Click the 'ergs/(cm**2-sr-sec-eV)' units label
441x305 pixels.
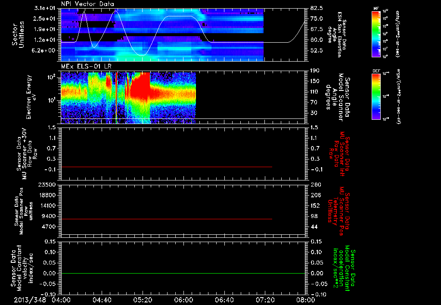click(398, 96)
